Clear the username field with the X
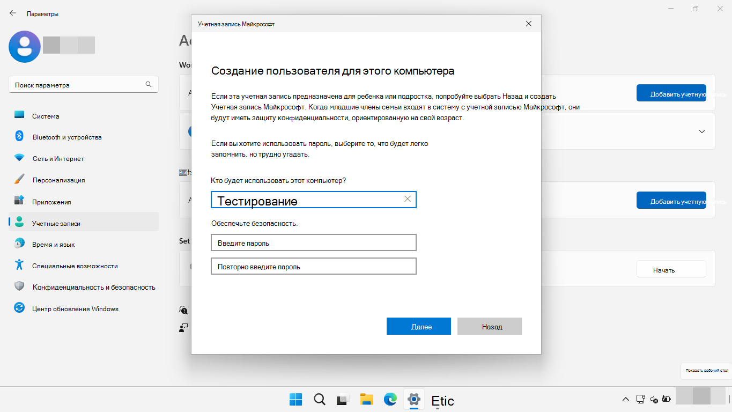This screenshot has height=412, width=732. 408,198
